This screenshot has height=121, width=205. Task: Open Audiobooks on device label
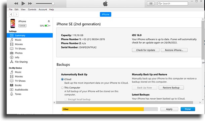click(22, 90)
